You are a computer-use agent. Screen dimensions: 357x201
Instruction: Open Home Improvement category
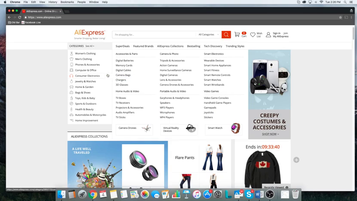pos(86,121)
